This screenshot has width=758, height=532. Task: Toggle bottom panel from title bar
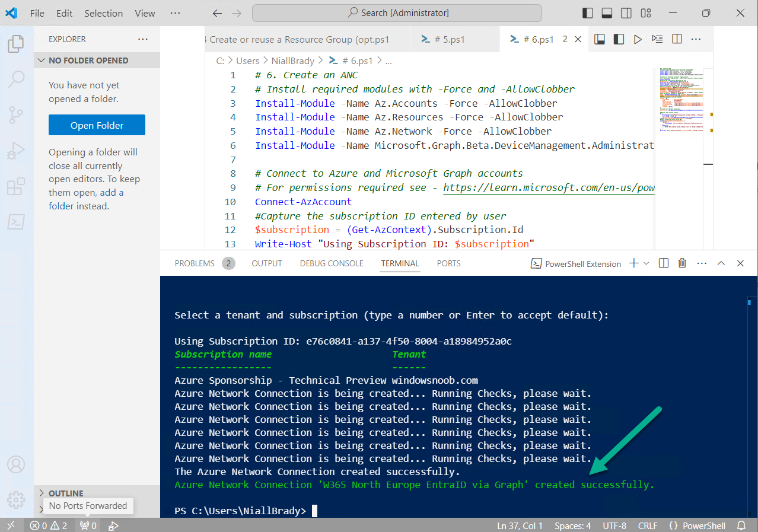point(607,13)
